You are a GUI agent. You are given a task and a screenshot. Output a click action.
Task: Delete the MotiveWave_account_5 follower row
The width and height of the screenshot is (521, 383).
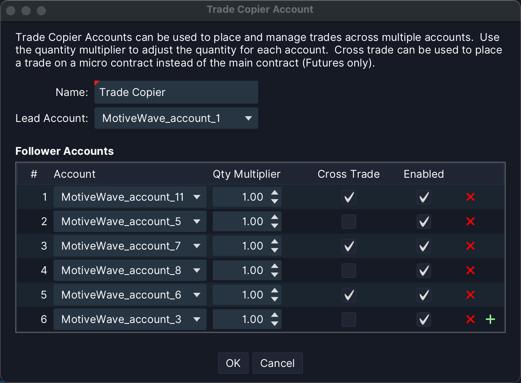[471, 221]
